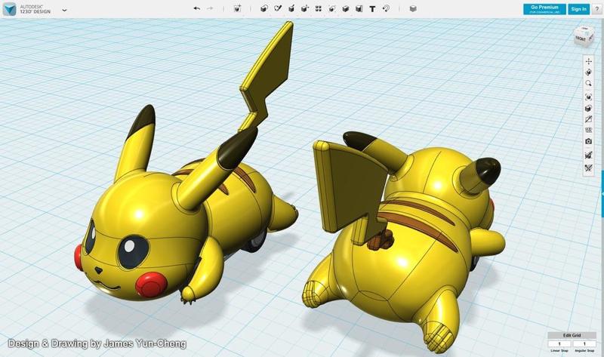Toggle the grid visibility icon
Image resolution: width=604 pixels, height=357 pixels.
(x=588, y=130)
